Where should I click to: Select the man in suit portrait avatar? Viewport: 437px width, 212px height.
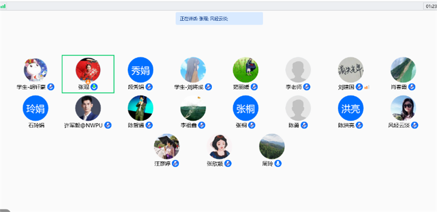(88, 108)
